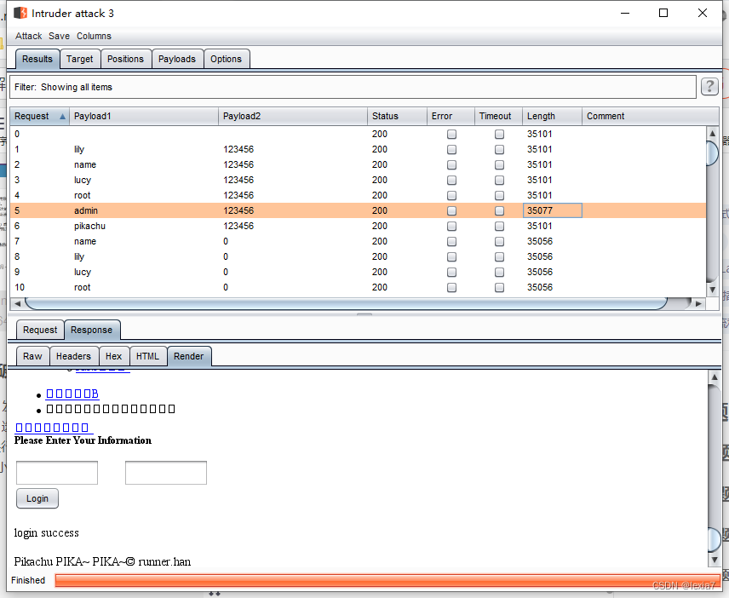The width and height of the screenshot is (729, 598).
Task: Close the Intruder attack 3 window
Action: (x=703, y=13)
